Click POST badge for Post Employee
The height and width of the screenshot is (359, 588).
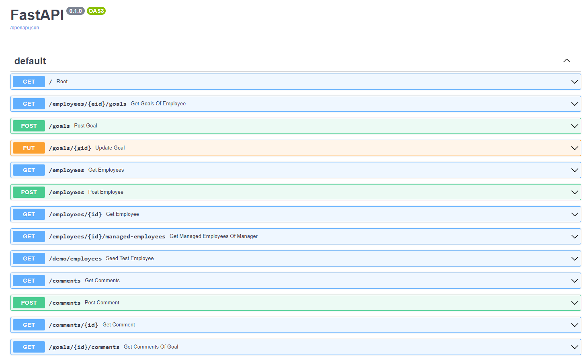pyautogui.click(x=29, y=192)
